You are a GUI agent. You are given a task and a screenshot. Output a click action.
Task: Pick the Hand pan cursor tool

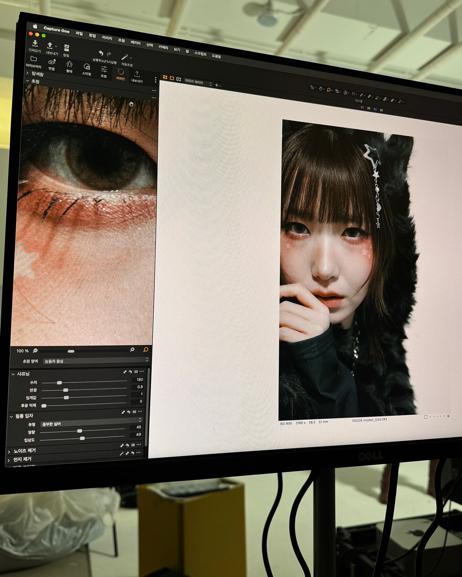(320, 89)
